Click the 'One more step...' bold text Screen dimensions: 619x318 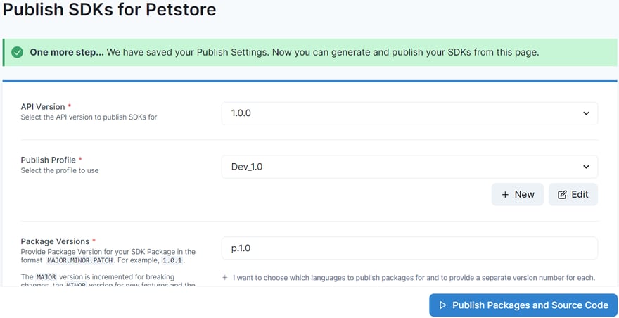pos(67,52)
